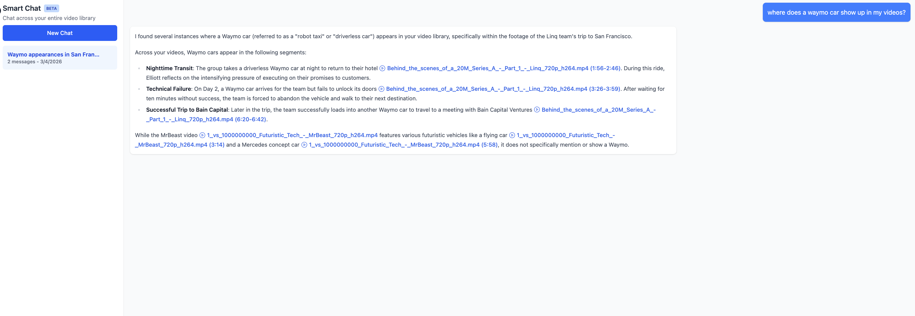
Task: Click the 'I found several instances' opening sentence
Action: coord(383,36)
